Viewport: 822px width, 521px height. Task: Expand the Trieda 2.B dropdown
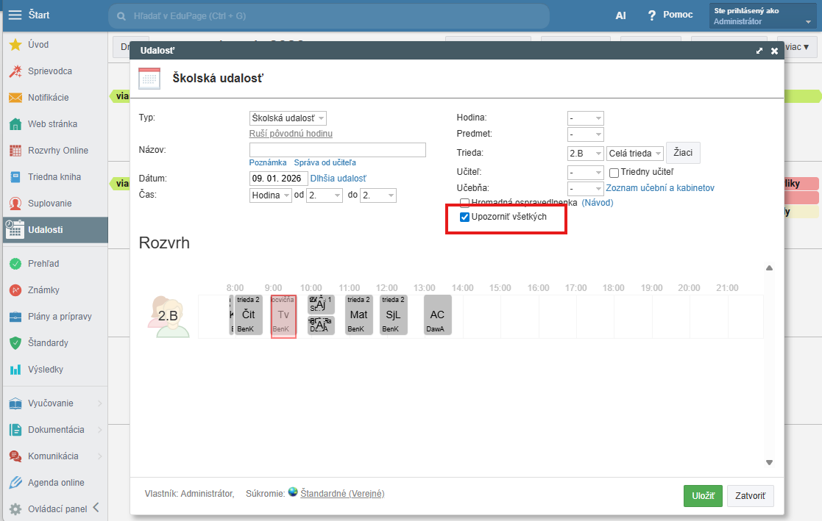585,154
